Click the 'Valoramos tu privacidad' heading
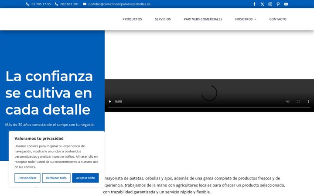The height and width of the screenshot is (196, 314). click(39, 139)
